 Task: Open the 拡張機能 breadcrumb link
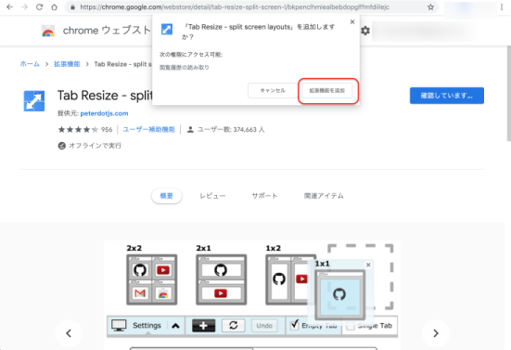coord(67,64)
